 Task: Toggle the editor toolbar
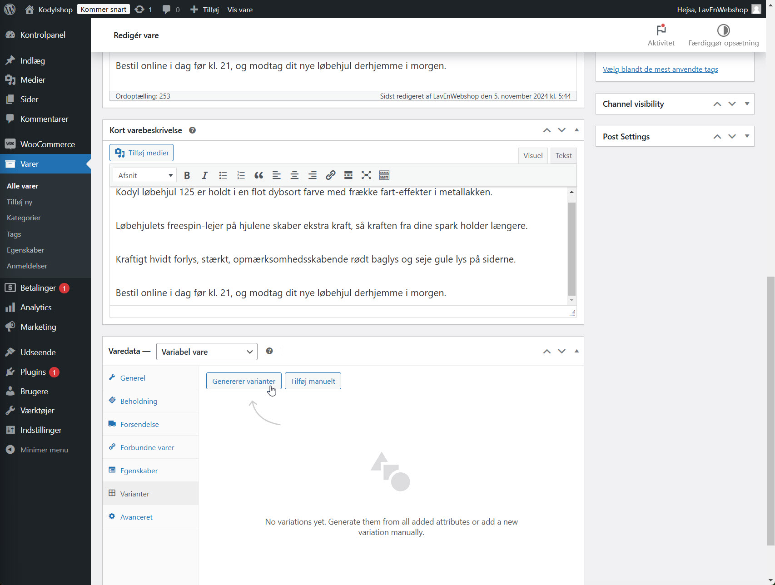point(384,175)
